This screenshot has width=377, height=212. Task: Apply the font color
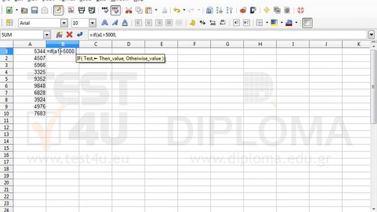289,23
